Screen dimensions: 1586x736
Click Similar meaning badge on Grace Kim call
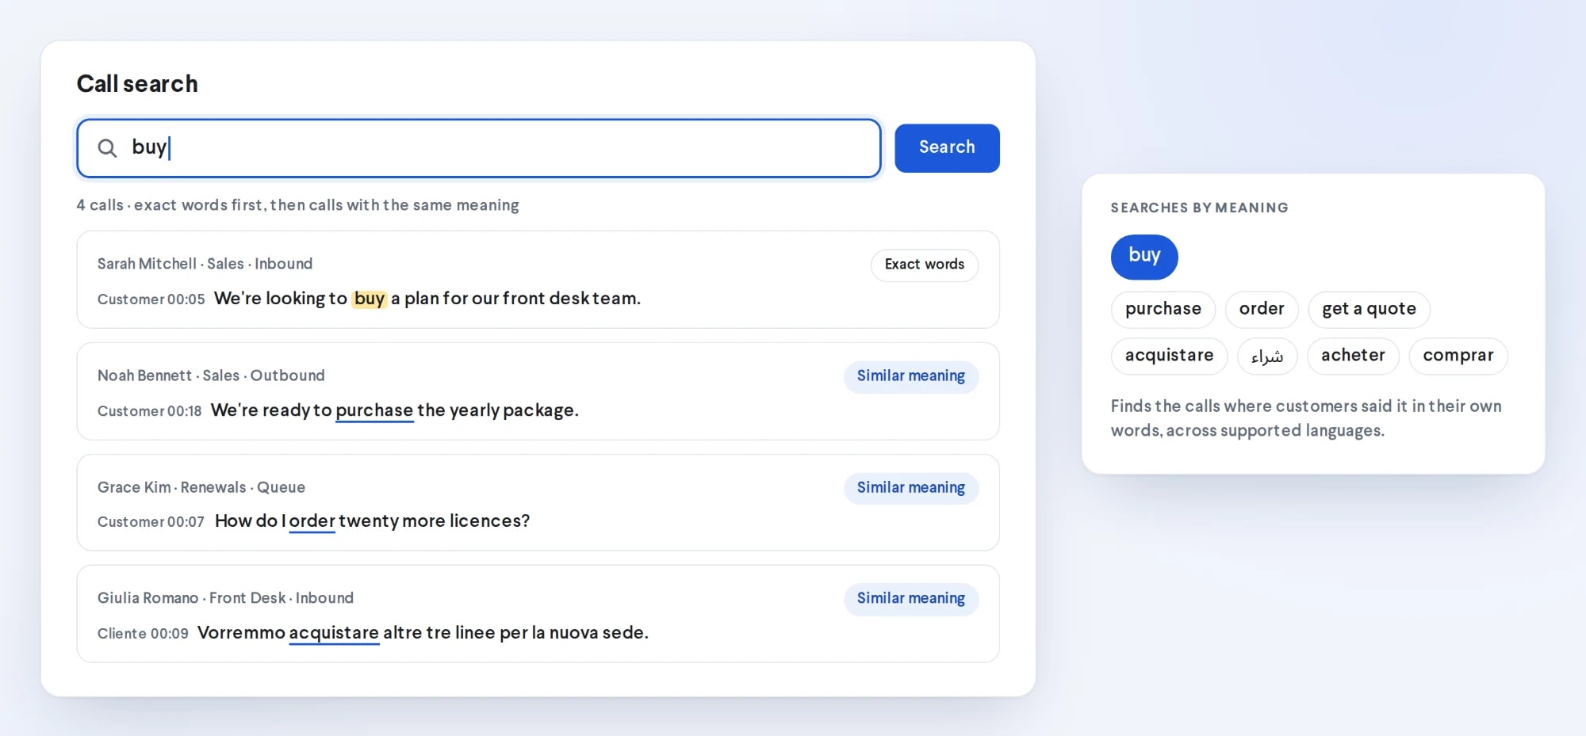click(x=911, y=488)
